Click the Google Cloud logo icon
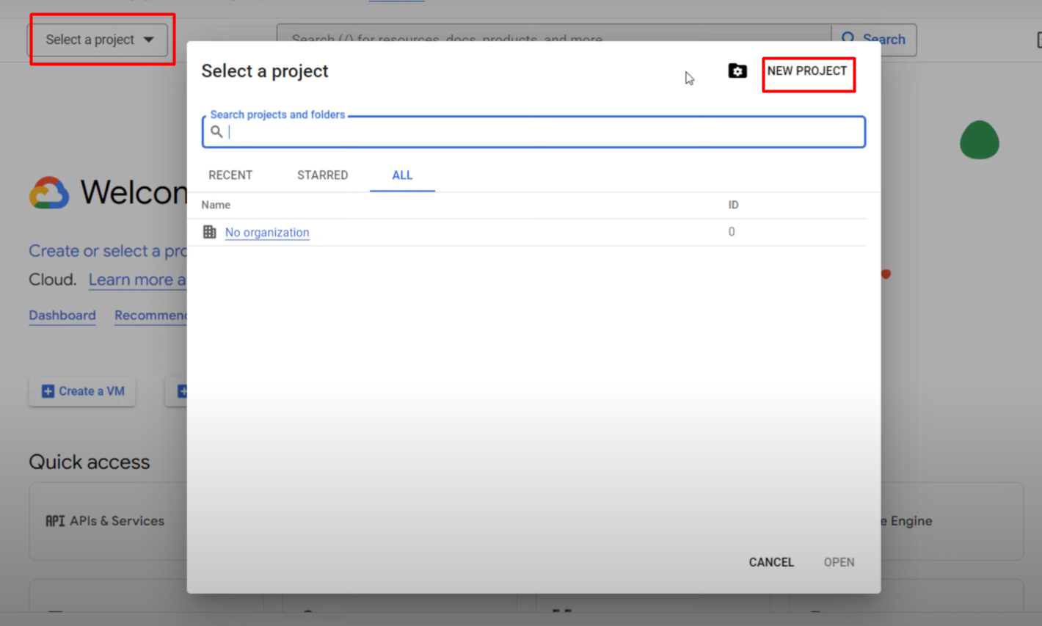 coord(49,193)
